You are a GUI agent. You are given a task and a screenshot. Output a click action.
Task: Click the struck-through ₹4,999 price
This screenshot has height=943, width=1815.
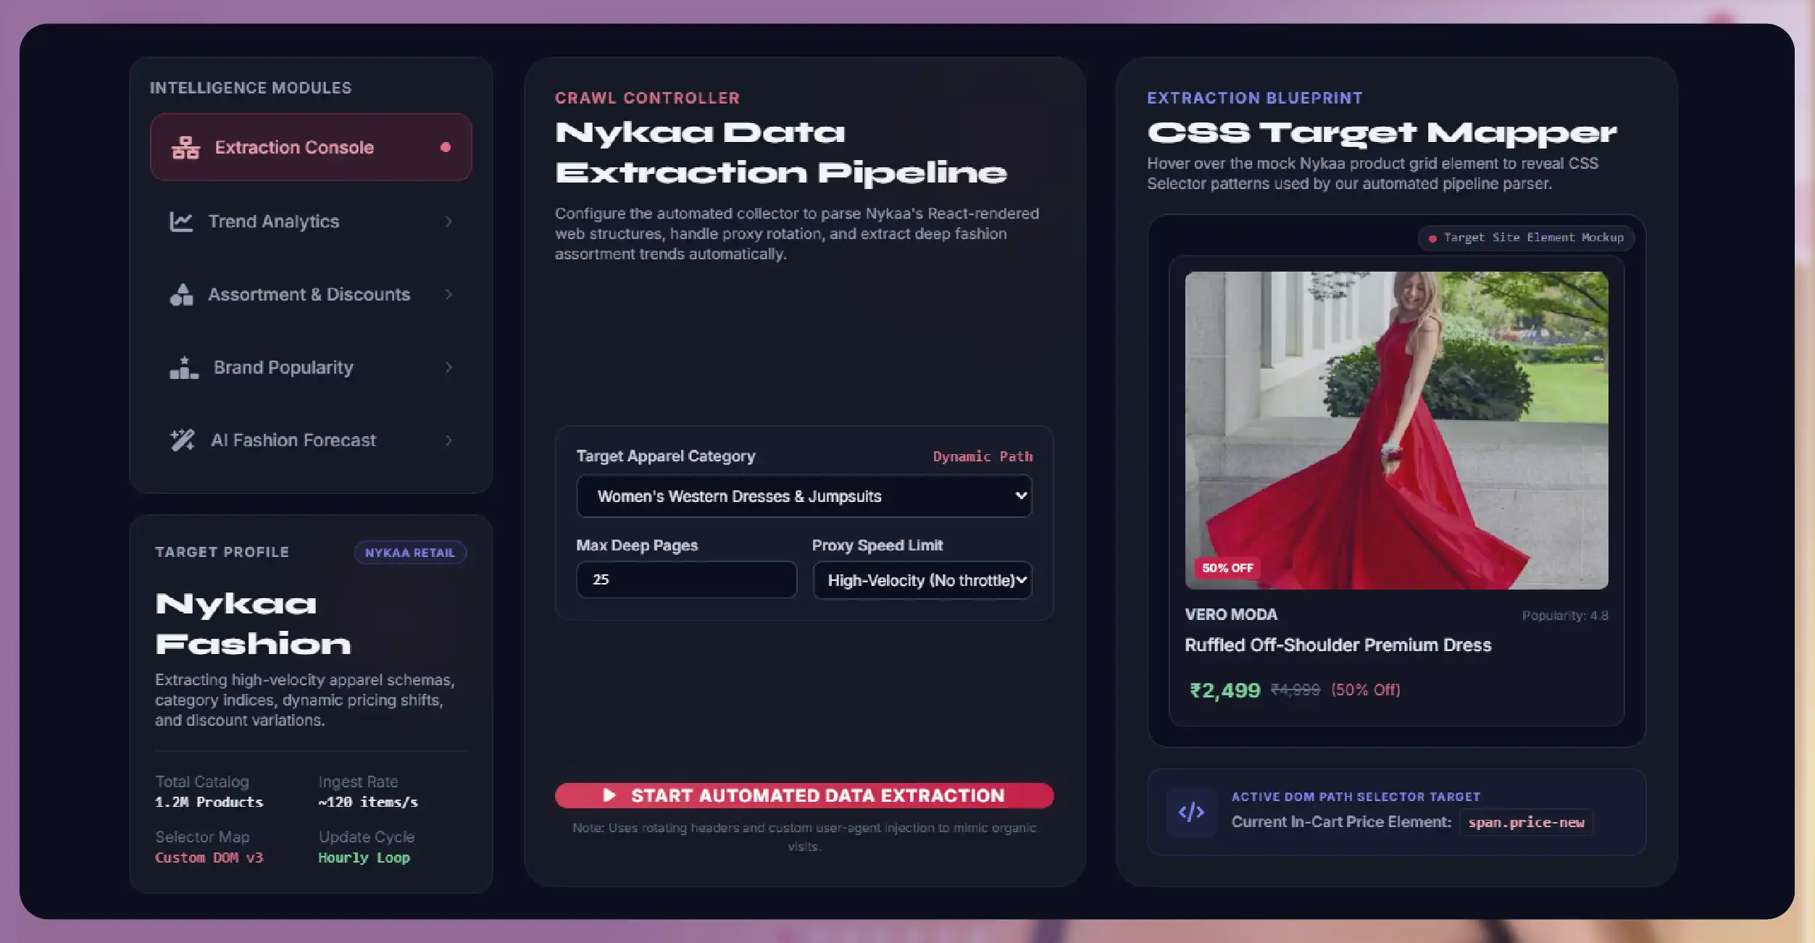(x=1295, y=690)
